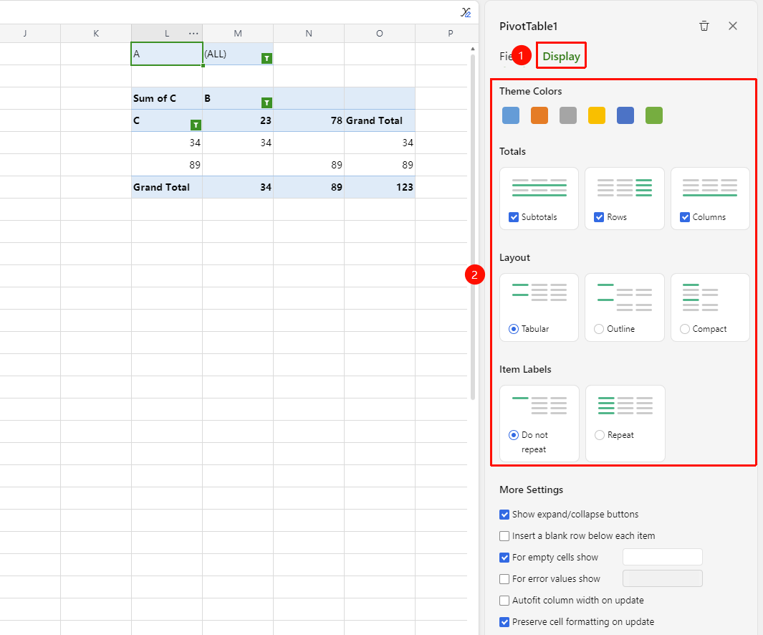763x635 pixels.
Task: Uncheck the Subtotals checkbox
Action: click(x=514, y=217)
